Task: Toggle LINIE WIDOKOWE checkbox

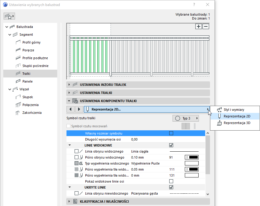Action: coord(171,145)
